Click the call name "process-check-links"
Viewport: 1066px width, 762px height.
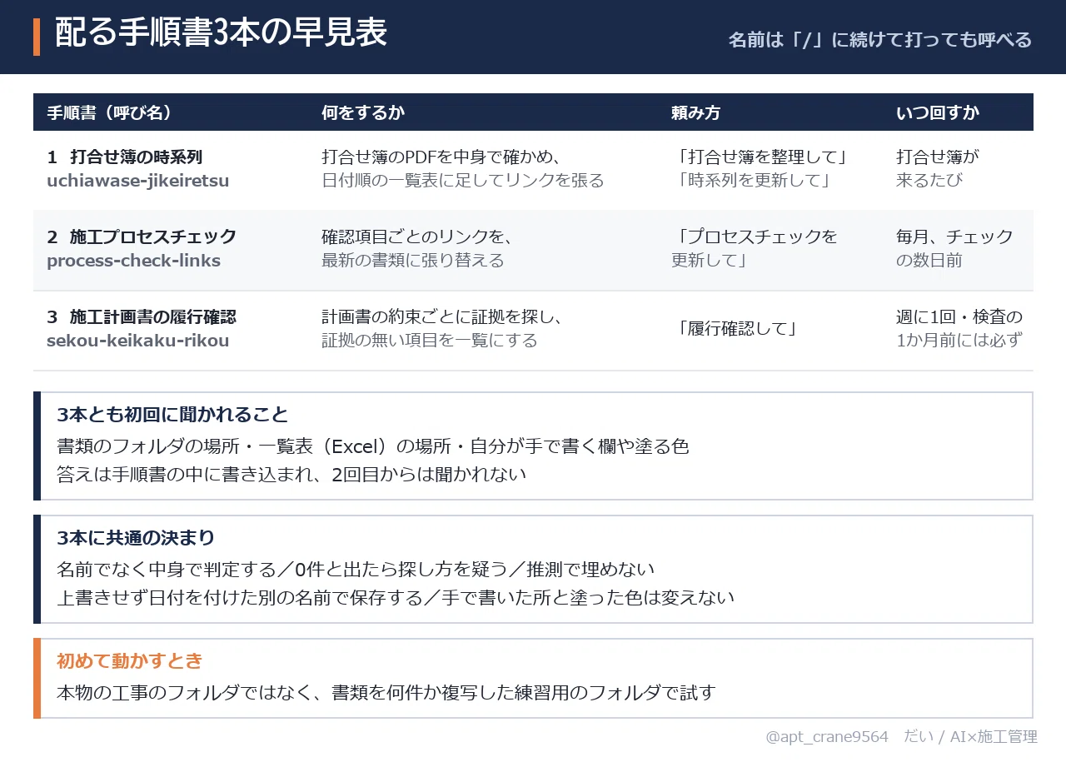tap(134, 261)
